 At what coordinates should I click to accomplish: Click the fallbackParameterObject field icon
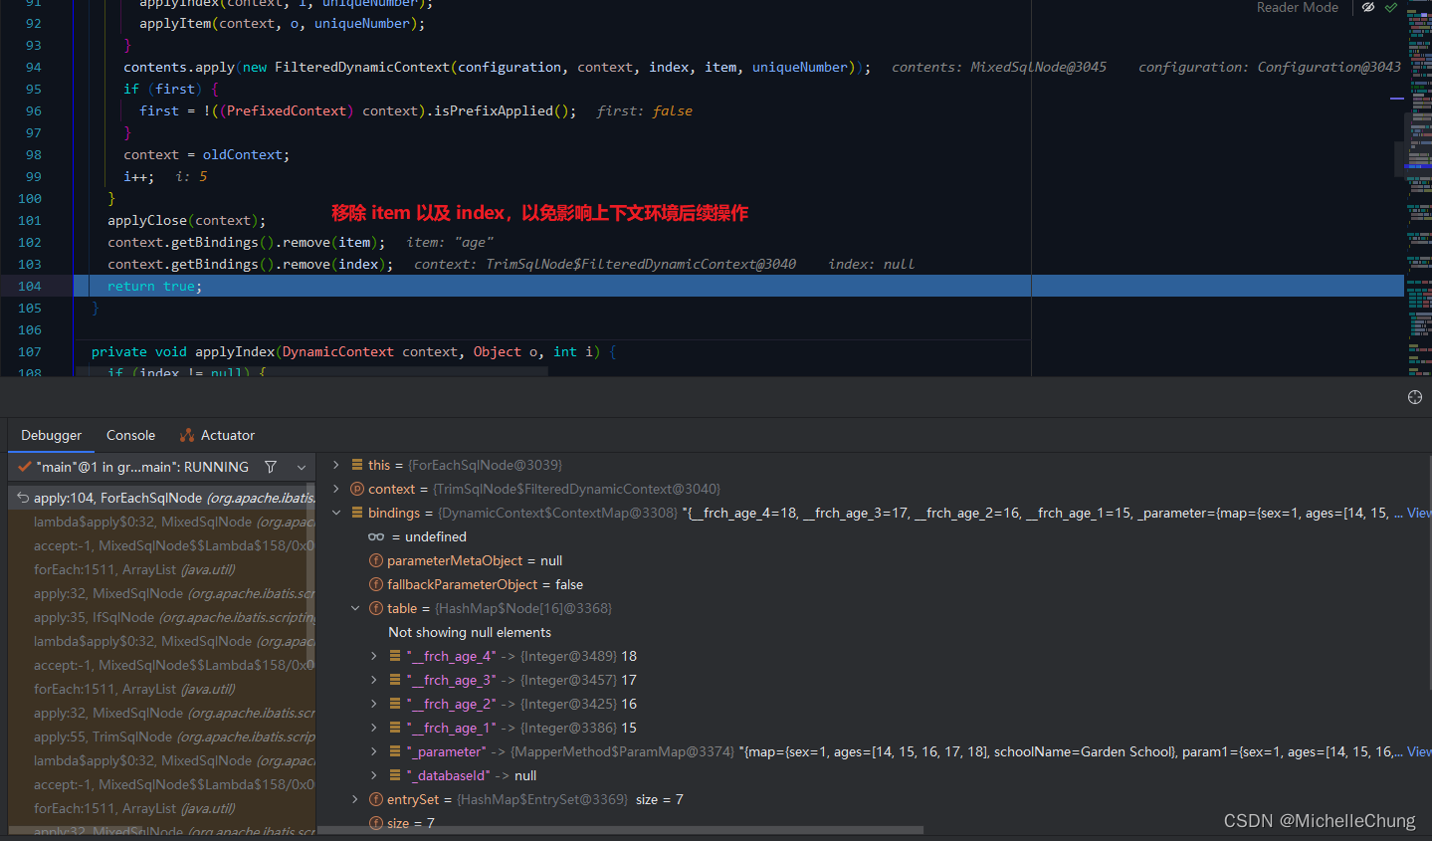(x=376, y=584)
